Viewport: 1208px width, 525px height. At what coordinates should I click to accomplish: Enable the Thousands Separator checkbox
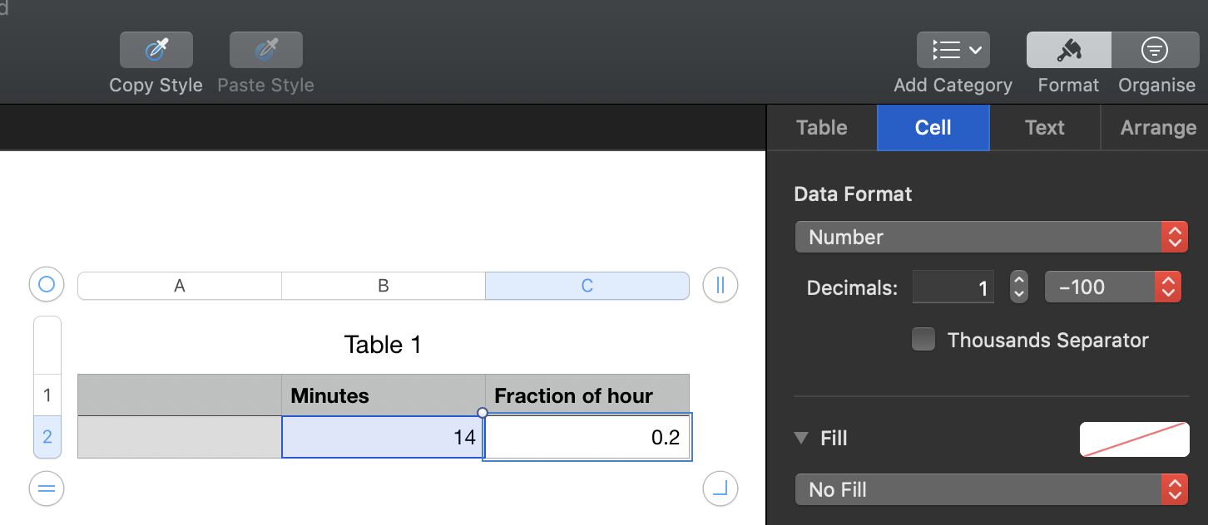(x=923, y=340)
